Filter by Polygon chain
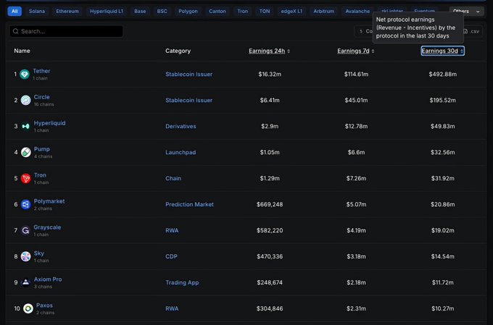The height and width of the screenshot is (325, 493). coord(188,12)
